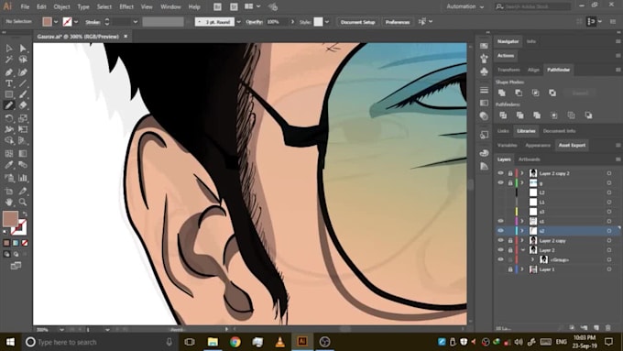The image size is (623, 351).
Task: Select the Pencil tool
Action: (x=9, y=105)
